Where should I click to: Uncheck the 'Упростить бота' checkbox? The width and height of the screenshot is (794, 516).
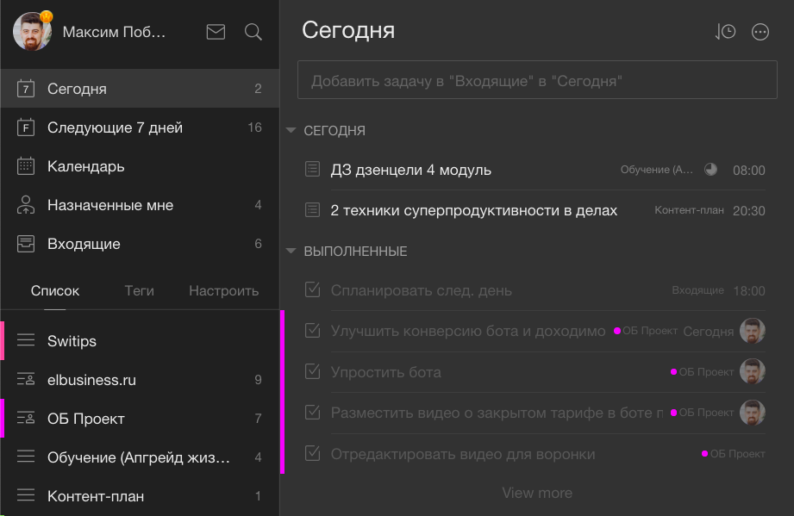pyautogui.click(x=311, y=372)
